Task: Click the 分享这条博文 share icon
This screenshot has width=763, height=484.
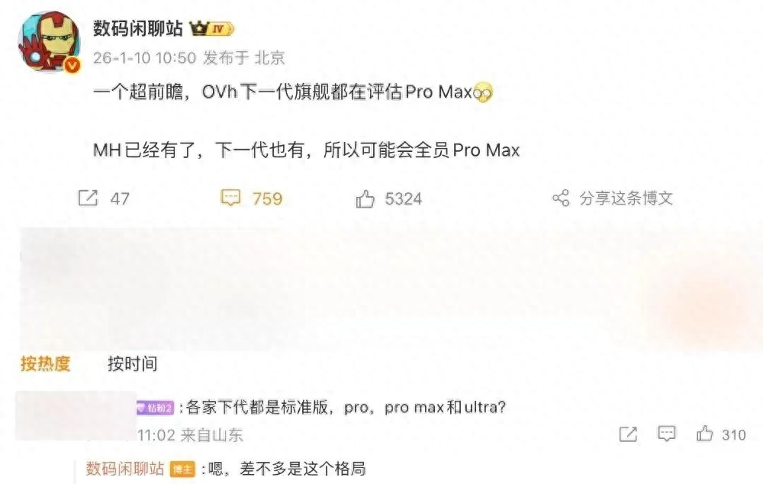Action: coord(561,198)
